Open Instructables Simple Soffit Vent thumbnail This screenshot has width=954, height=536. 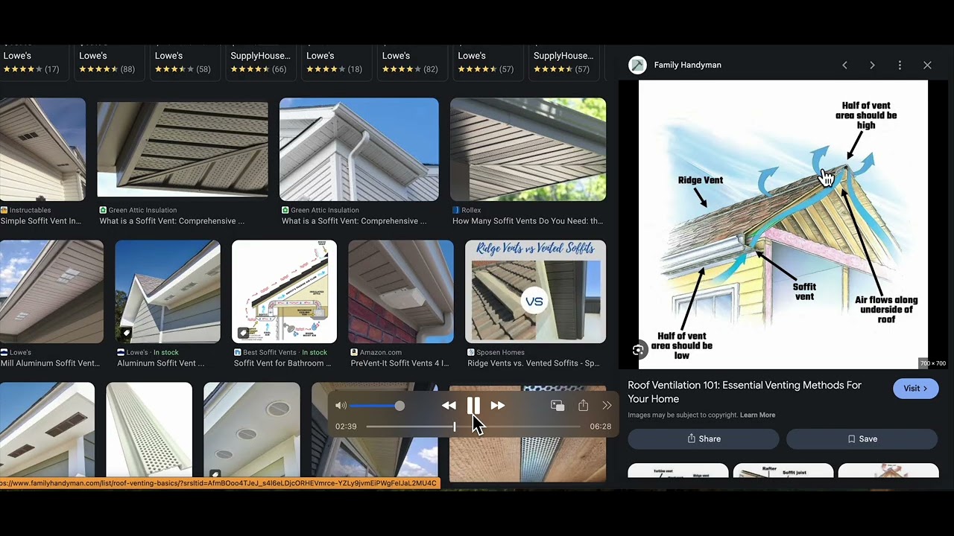tap(42, 149)
